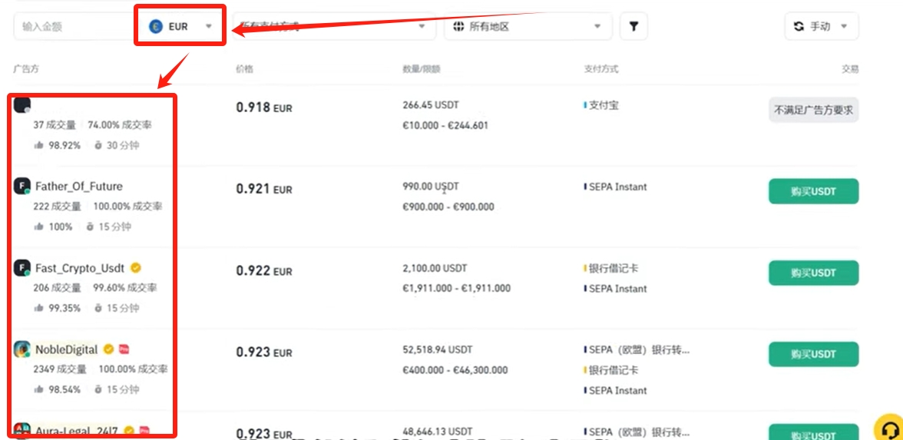Open the 手动 refresh mode dropdown
This screenshot has height=440, width=903.
(822, 26)
